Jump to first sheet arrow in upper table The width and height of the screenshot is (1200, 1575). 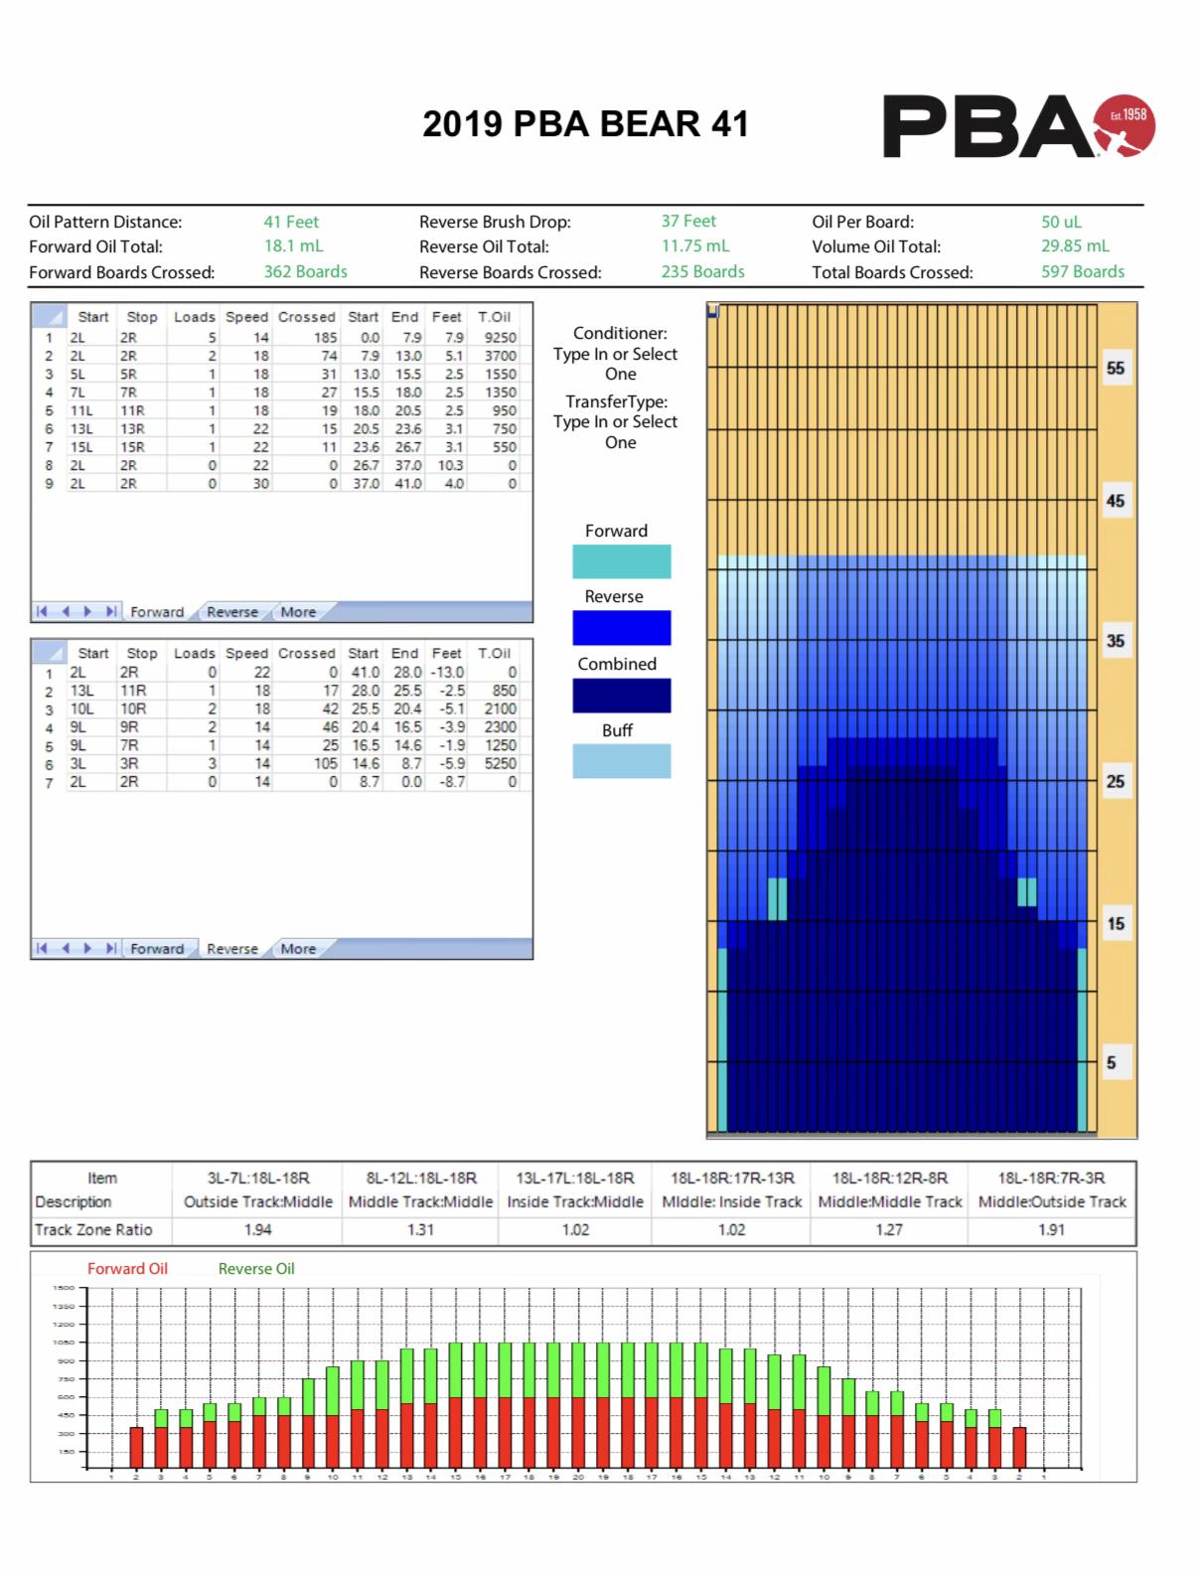[x=43, y=612]
